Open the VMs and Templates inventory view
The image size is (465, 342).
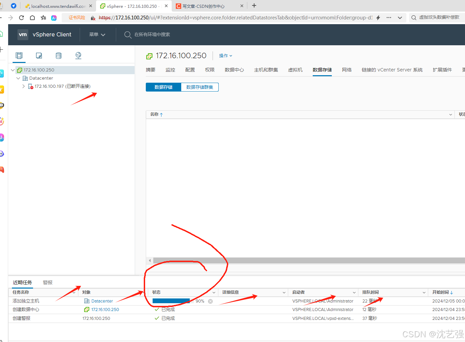[39, 55]
